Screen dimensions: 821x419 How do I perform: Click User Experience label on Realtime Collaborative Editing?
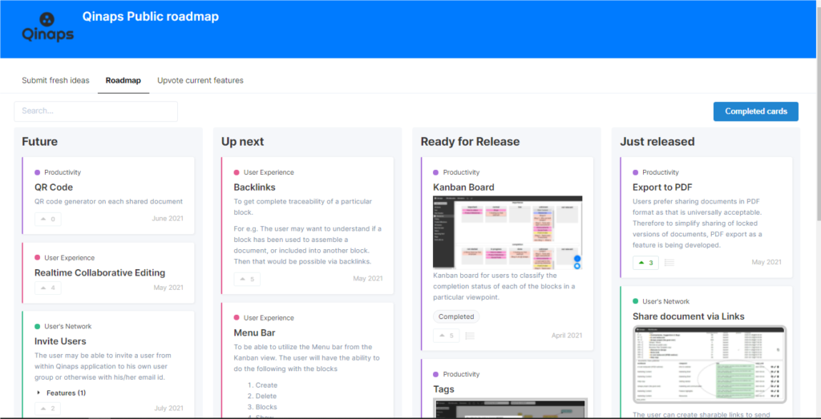point(70,258)
